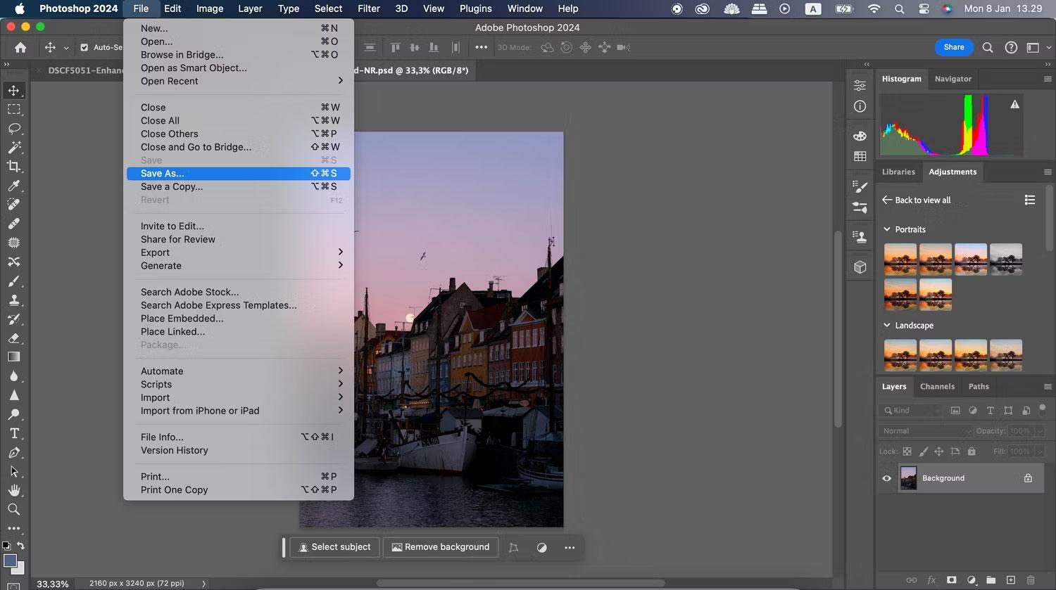This screenshot has height=590, width=1056.
Task: Apply the first Portraits preset thumbnail
Action: 900,259
